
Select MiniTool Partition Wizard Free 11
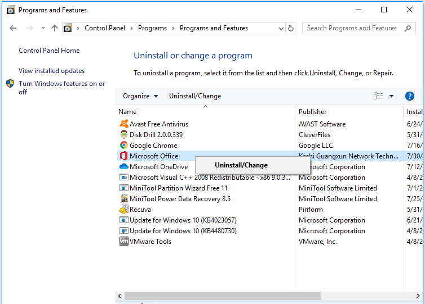(178, 188)
